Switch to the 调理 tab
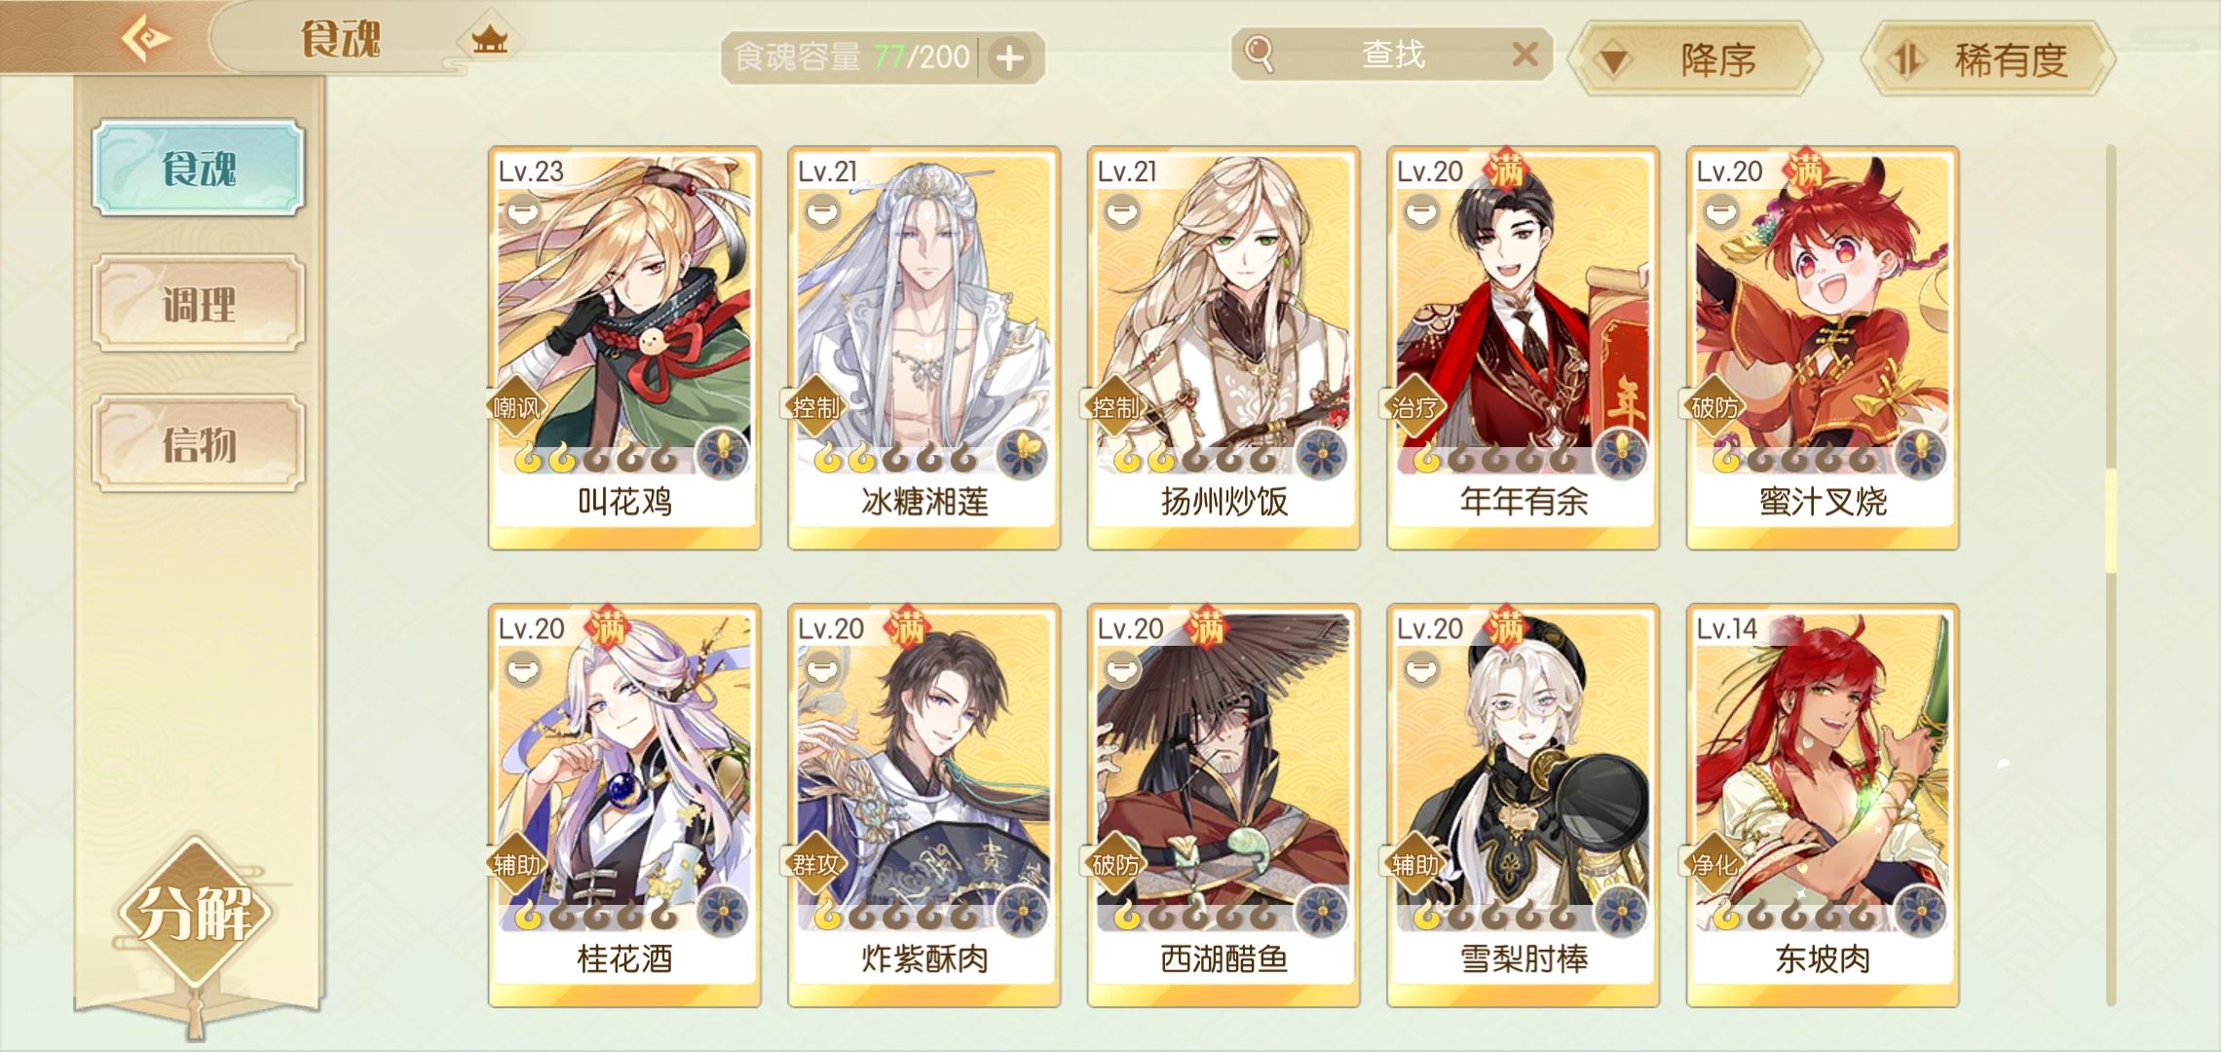The image size is (2221, 1052). (199, 304)
